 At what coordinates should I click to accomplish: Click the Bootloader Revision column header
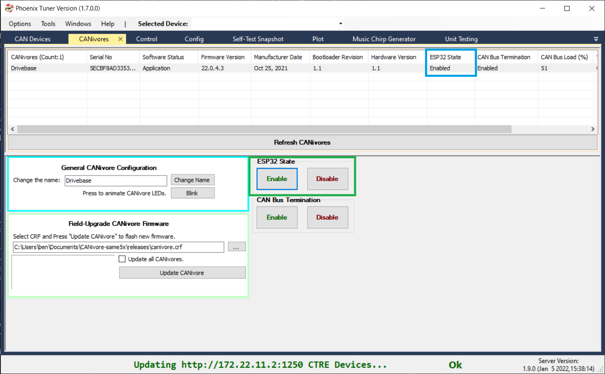339,57
